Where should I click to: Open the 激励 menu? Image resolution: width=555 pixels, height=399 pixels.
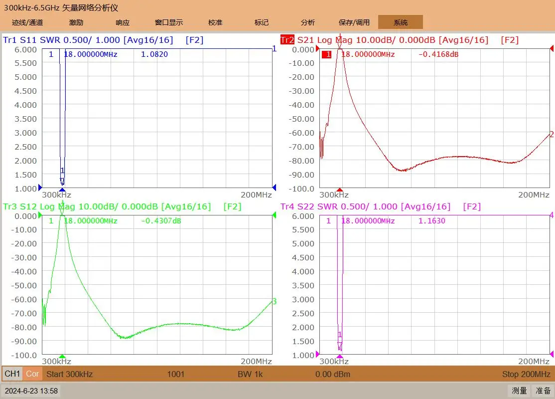76,22
